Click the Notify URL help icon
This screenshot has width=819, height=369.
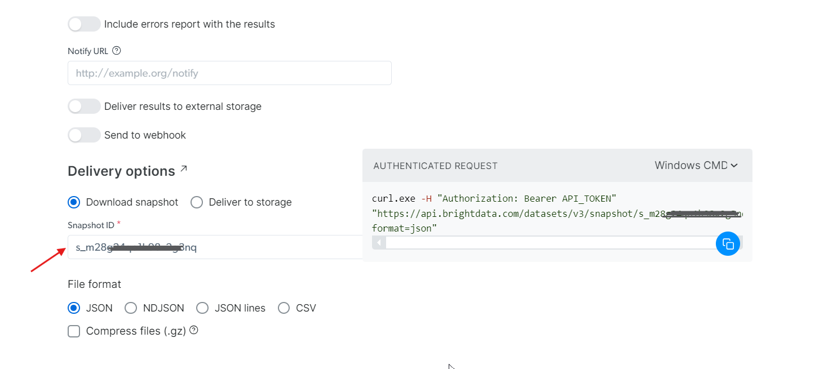(x=117, y=51)
